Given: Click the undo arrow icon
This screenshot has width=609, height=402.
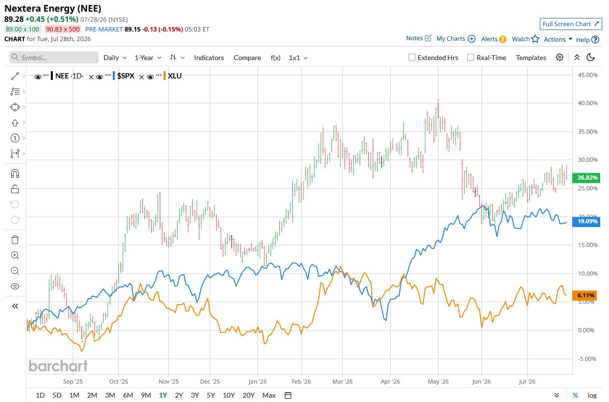Looking at the screenshot, I should 15,204.
